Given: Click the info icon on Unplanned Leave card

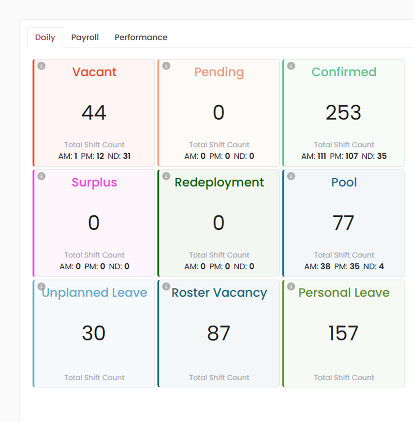Looking at the screenshot, I should [x=41, y=286].
